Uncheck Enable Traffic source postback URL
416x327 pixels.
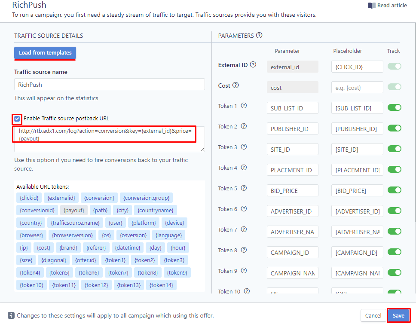17,119
